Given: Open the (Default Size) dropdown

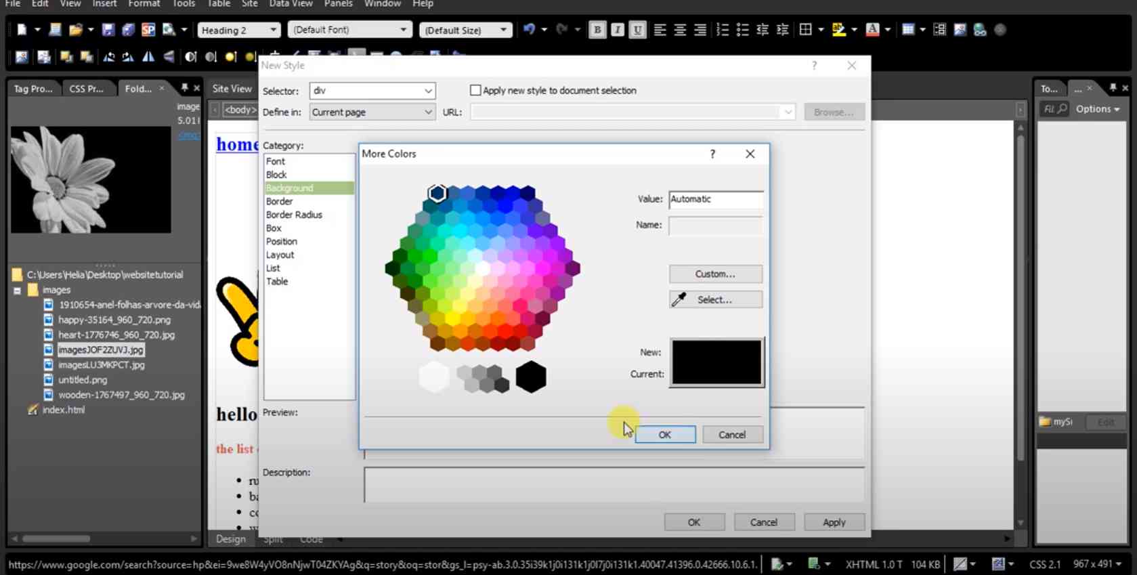Looking at the screenshot, I should pos(465,30).
